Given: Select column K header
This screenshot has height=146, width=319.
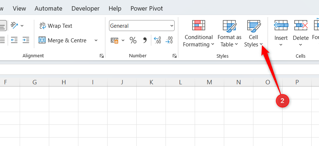Looking at the screenshot, I should [151, 82].
